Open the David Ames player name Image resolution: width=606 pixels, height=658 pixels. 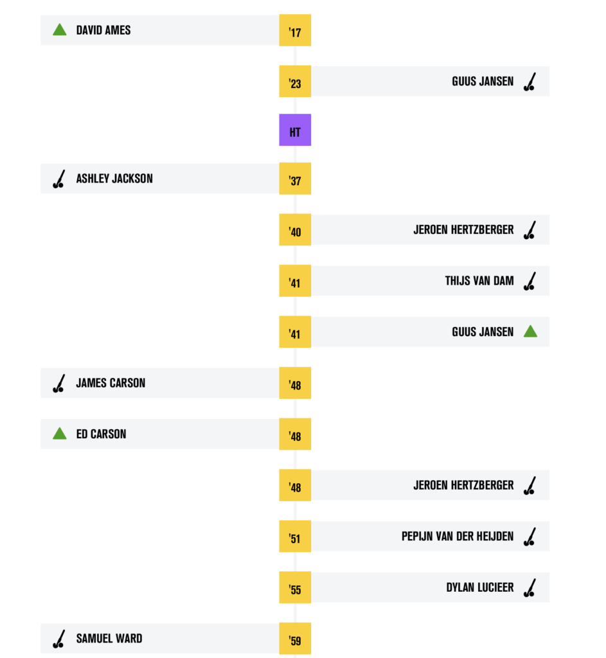103,30
